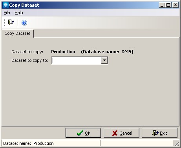Focus the Dataset to copy to field

coord(77,60)
